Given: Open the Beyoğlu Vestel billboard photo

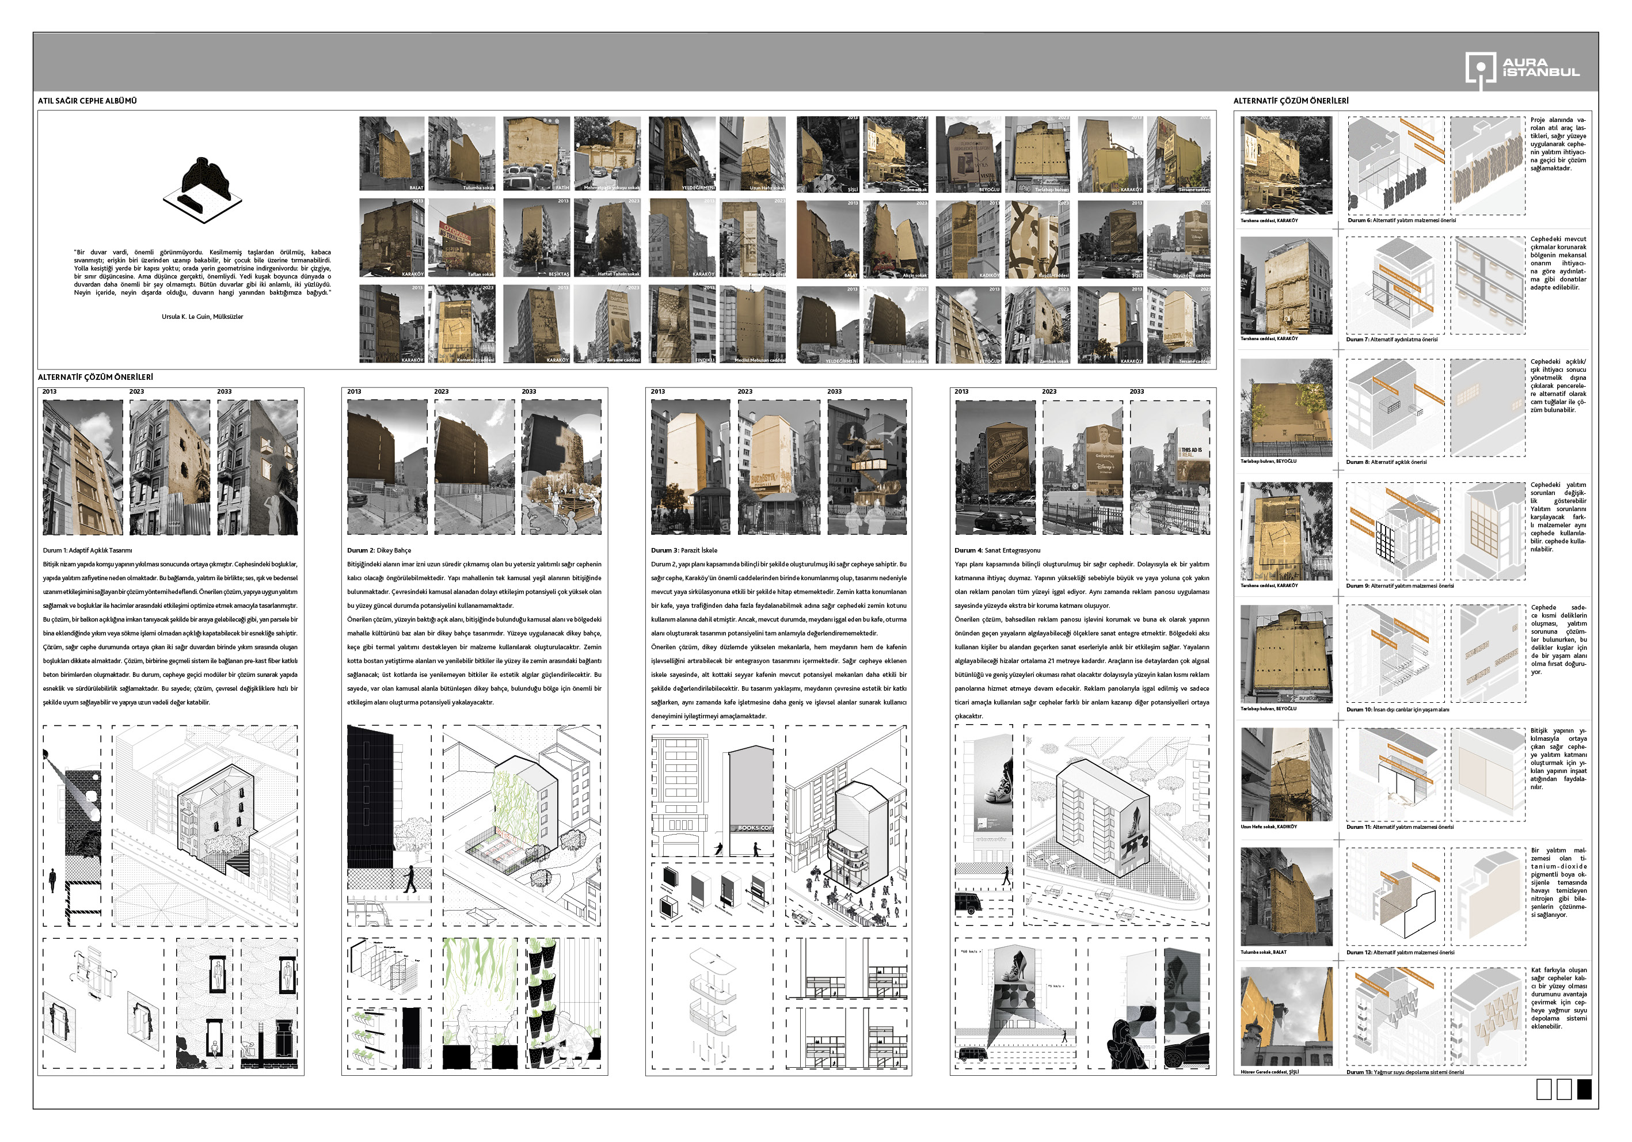Looking at the screenshot, I should pyautogui.click(x=968, y=154).
